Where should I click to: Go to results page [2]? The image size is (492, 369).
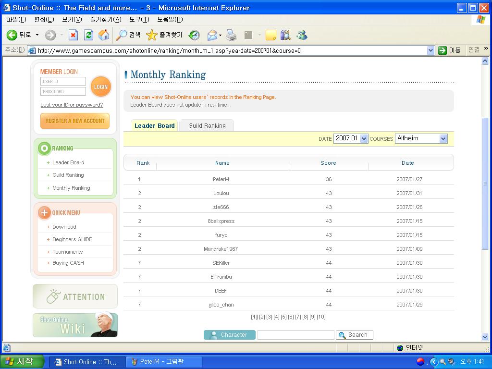click(x=262, y=317)
